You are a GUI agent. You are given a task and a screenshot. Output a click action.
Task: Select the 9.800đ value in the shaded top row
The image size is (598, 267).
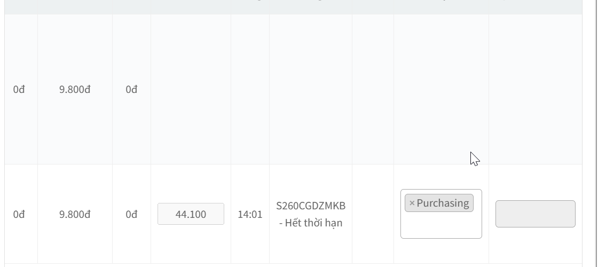75,90
